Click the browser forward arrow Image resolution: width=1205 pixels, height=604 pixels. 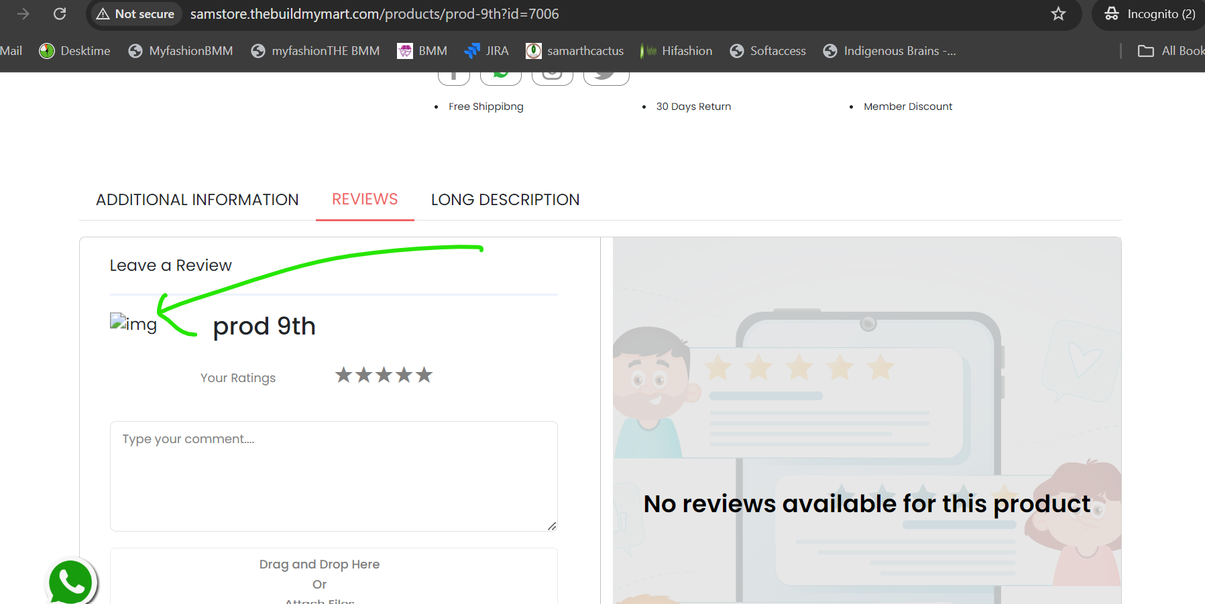click(x=23, y=14)
